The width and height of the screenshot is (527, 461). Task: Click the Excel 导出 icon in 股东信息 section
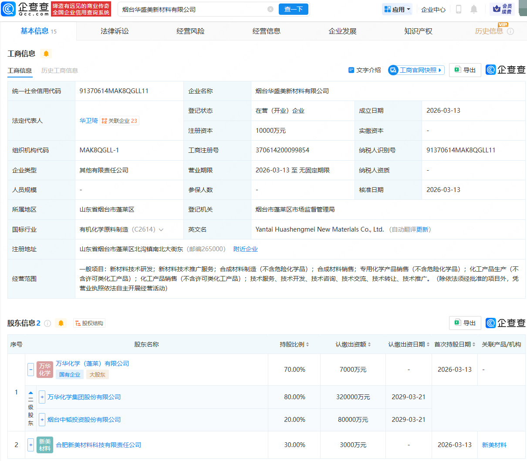[x=458, y=323]
